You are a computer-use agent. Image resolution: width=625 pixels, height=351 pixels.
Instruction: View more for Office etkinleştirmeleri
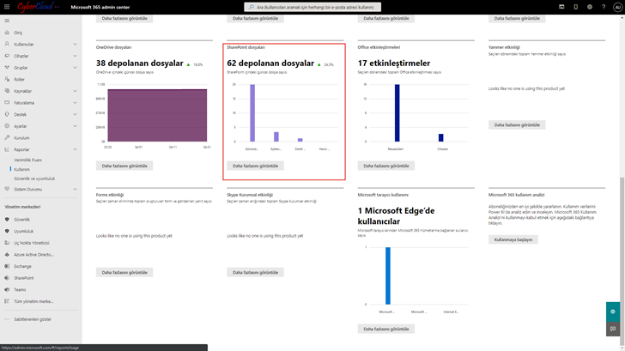pos(385,166)
